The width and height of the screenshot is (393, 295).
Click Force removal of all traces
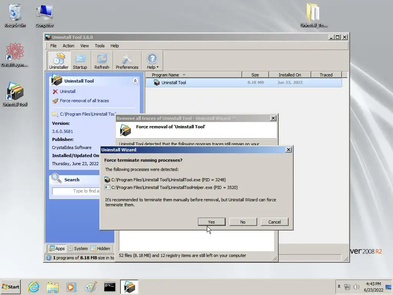pyautogui.click(x=84, y=101)
